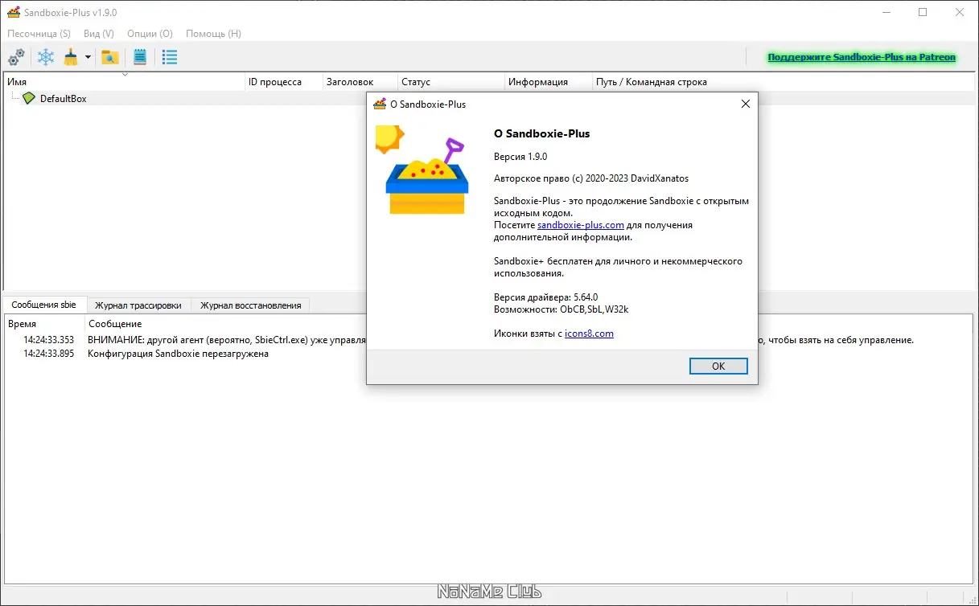Sort by the Информация column header
This screenshot has height=606, width=979.
click(549, 82)
